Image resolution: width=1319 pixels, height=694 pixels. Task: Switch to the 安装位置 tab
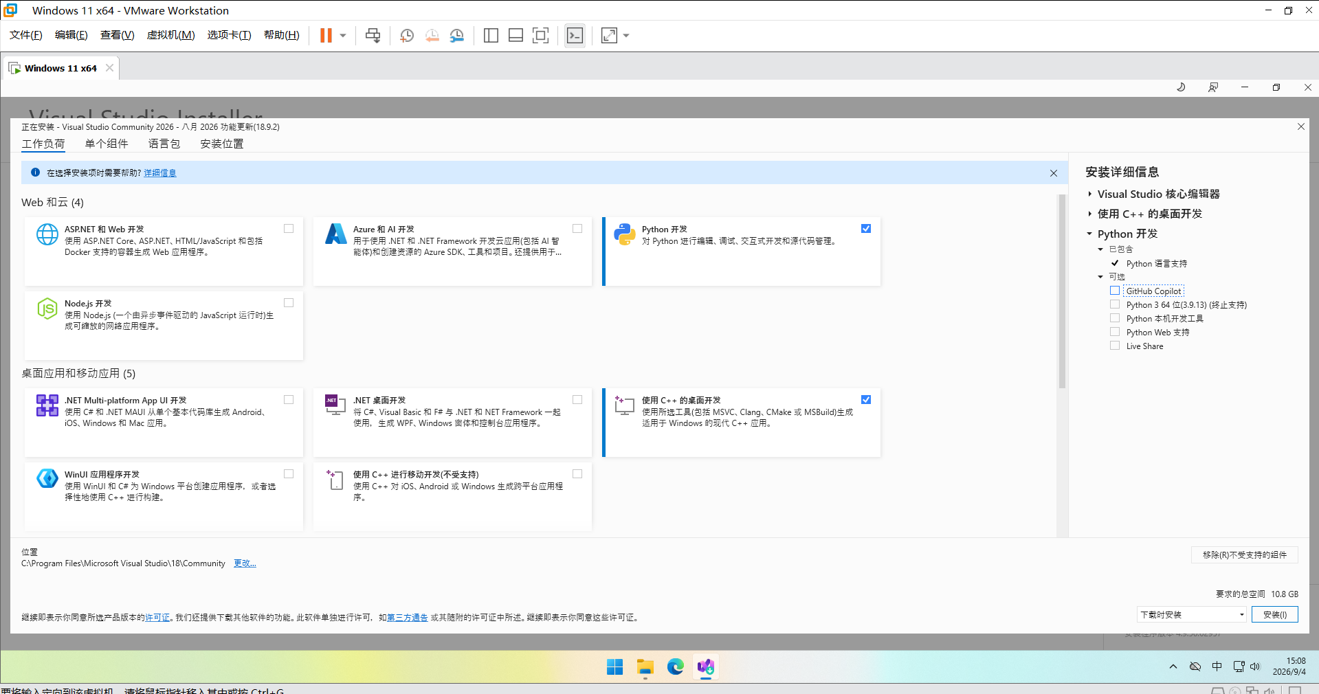coord(222,144)
